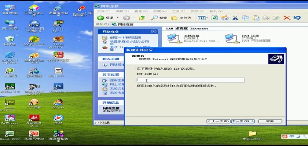Expand the Back button history dropdown arrow
This screenshot has height=146, width=308.
point(118,18)
